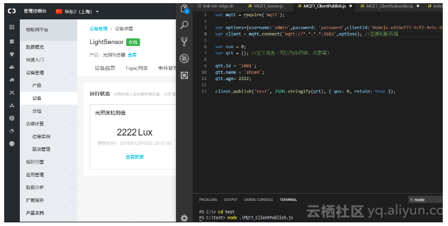Switch to the link-iot-edge.sh editor tab

(218, 6)
